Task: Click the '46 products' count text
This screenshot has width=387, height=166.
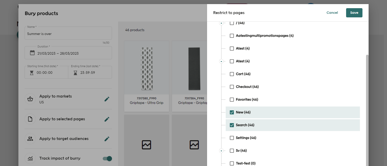Action: (135, 30)
